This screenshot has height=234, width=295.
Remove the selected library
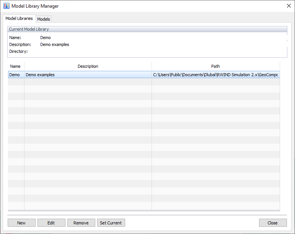tap(81, 223)
